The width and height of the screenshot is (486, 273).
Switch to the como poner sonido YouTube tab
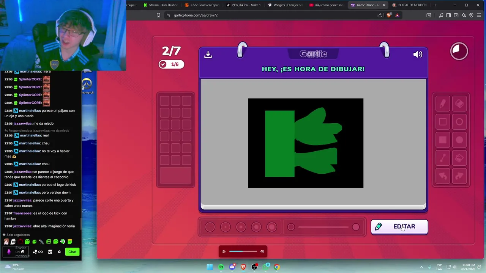[326, 5]
